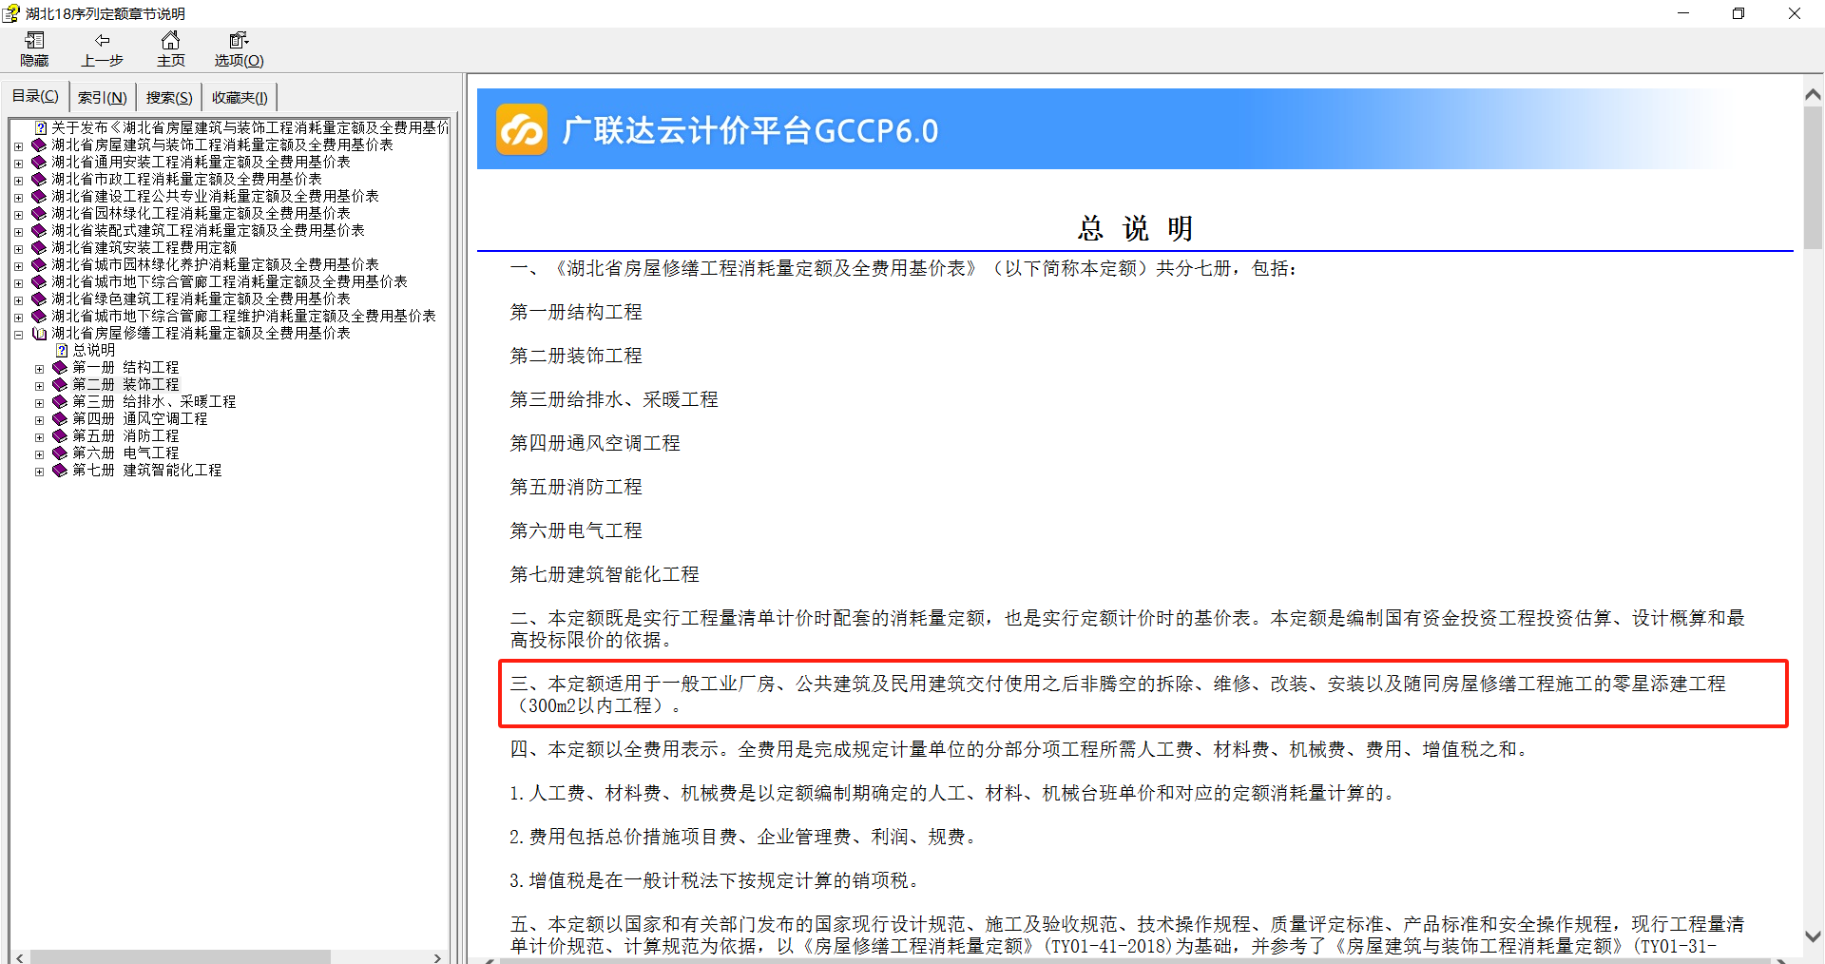Click the book icon for 第二册 装饰工程
The width and height of the screenshot is (1825, 964).
[60, 384]
